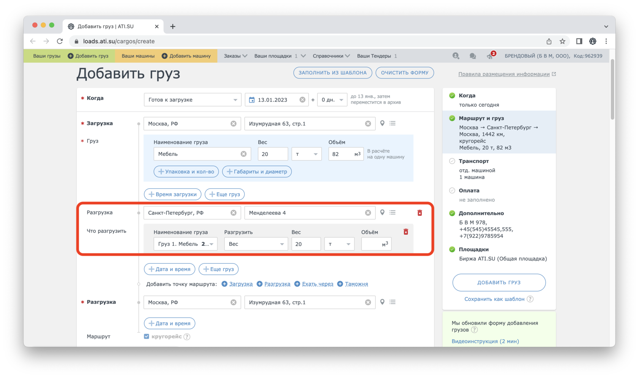Screen dimensions: 639x378
Task: Toggle the кругорейс checkbox
Action: coord(146,337)
